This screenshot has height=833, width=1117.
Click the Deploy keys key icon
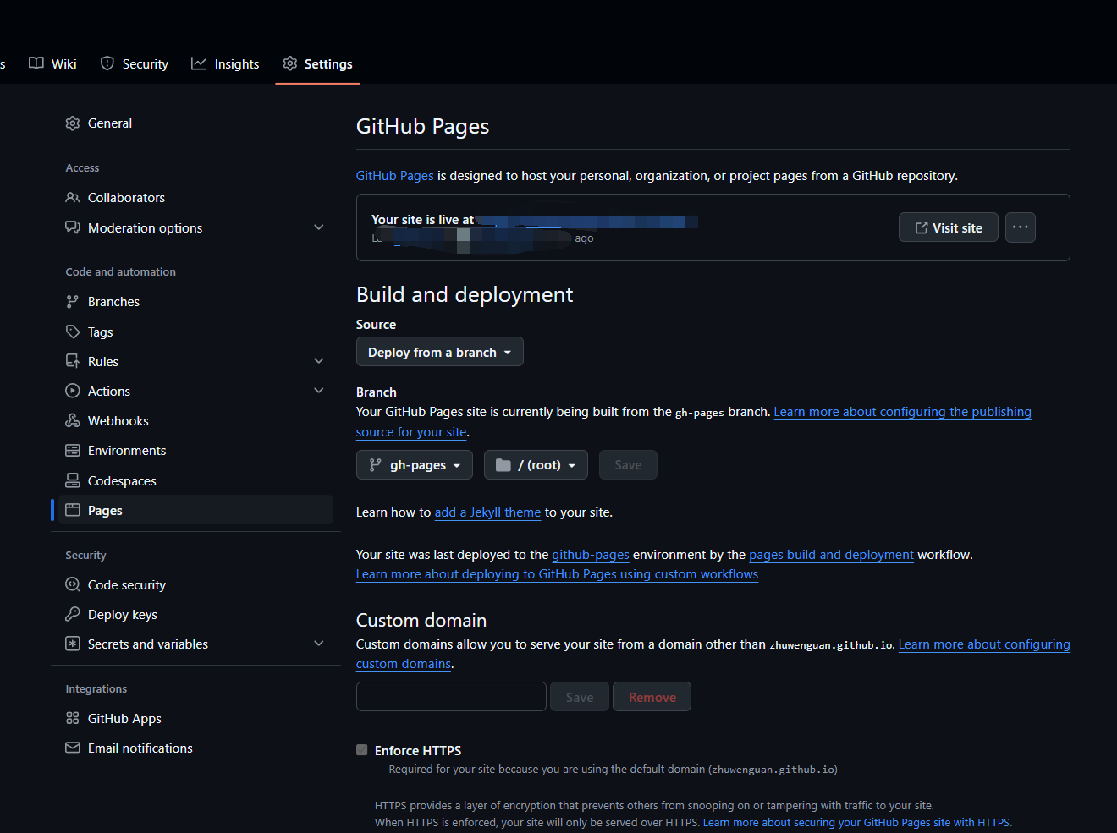73,614
